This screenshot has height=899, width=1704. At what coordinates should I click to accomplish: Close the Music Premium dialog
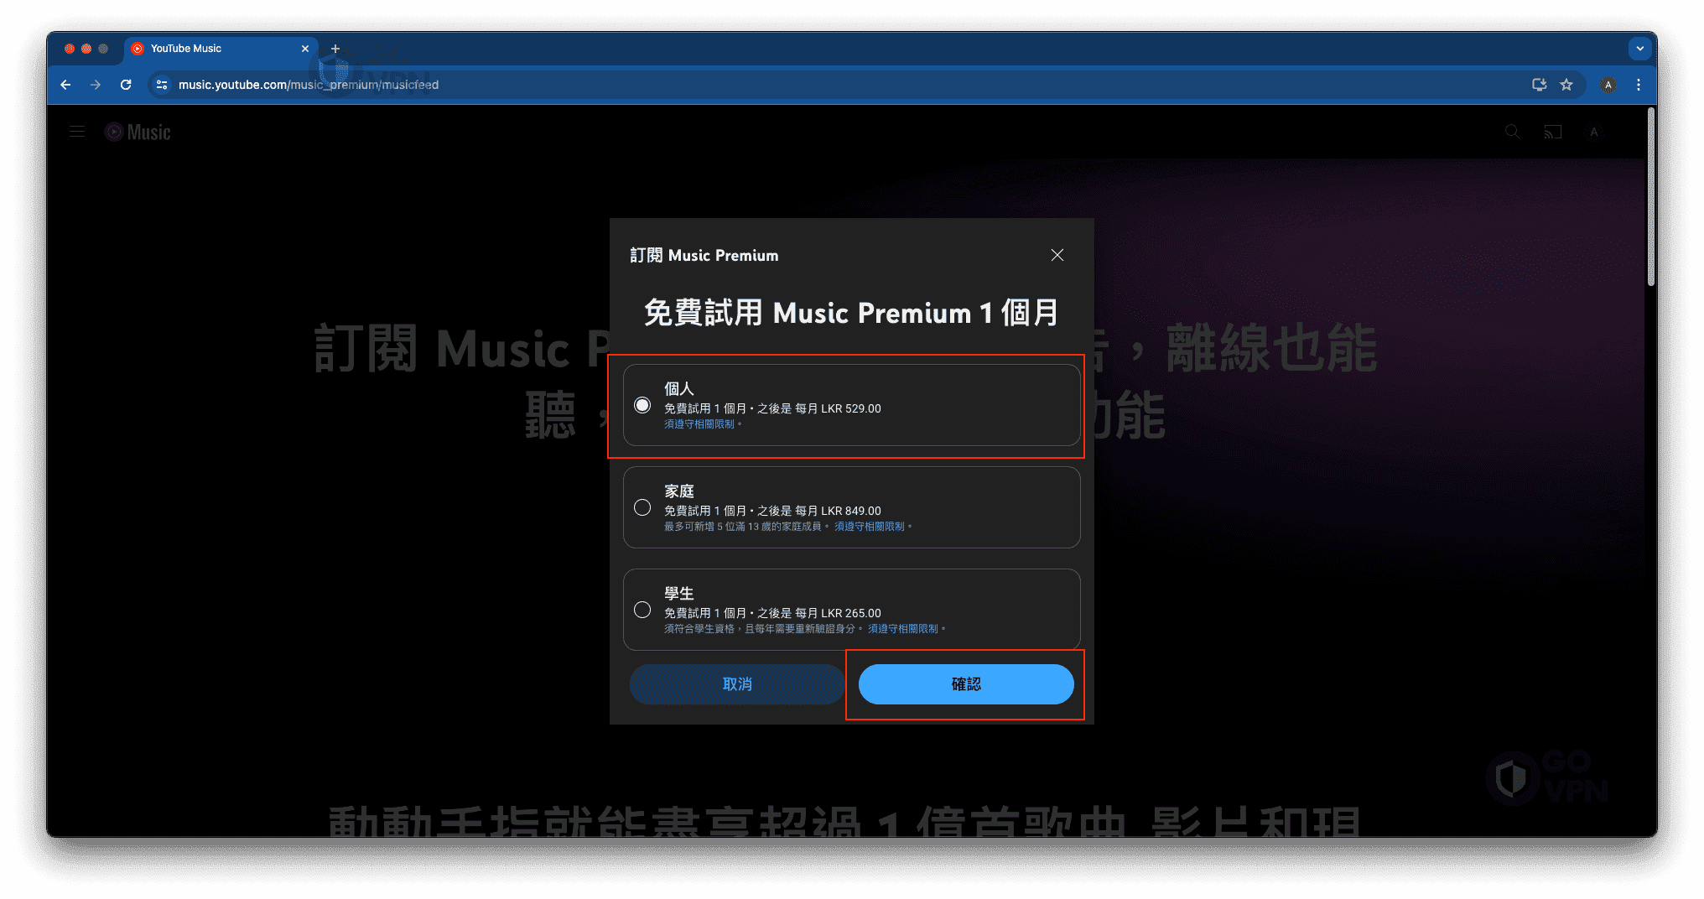[x=1057, y=255]
